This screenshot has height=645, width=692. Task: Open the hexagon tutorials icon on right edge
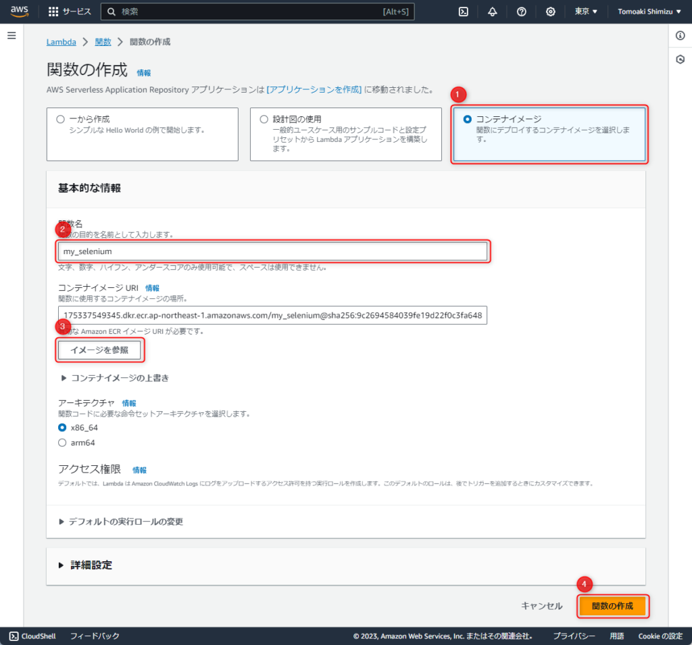(681, 59)
